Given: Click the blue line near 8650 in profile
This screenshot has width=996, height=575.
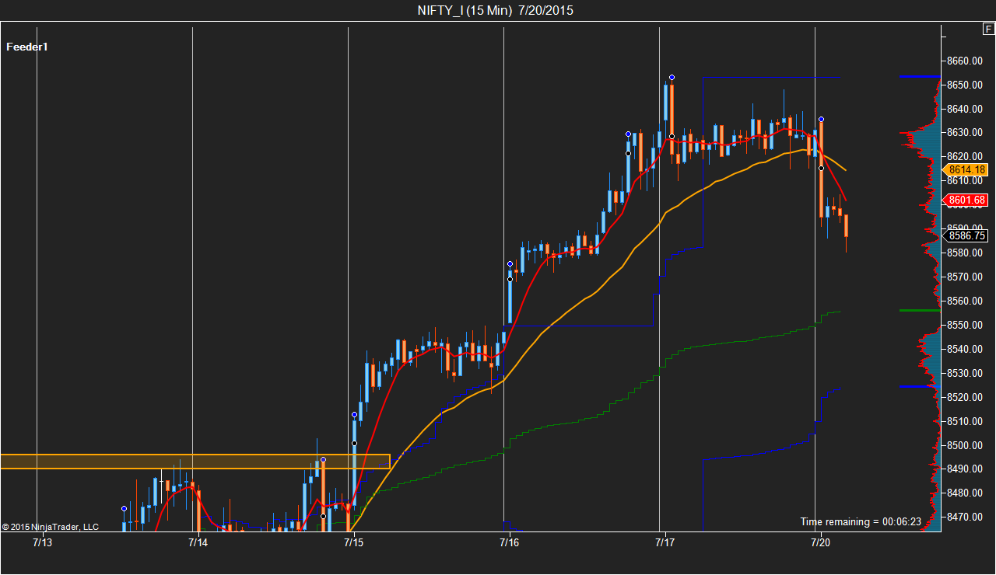Looking at the screenshot, I should coord(919,76).
